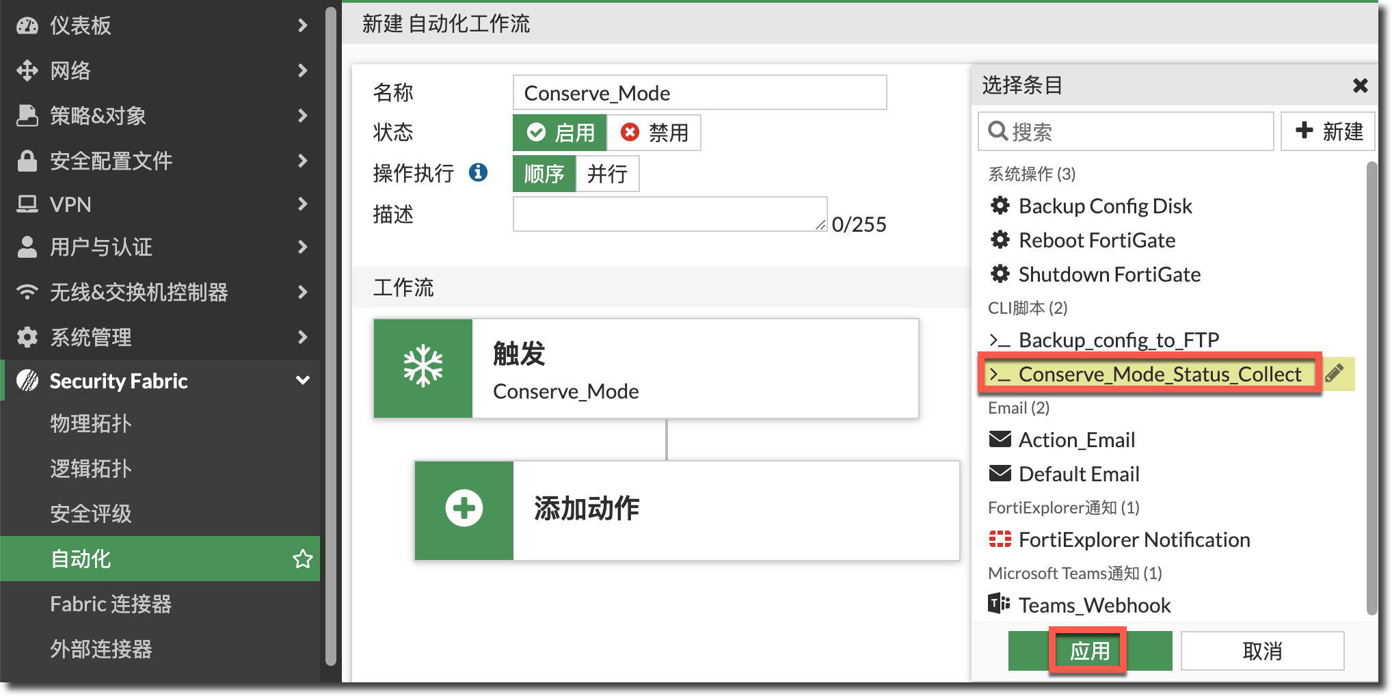This screenshot has width=1392, height=696.
Task: Click pencil edit icon beside Conserve_Mode_Status_Collect
Action: tap(1334, 374)
